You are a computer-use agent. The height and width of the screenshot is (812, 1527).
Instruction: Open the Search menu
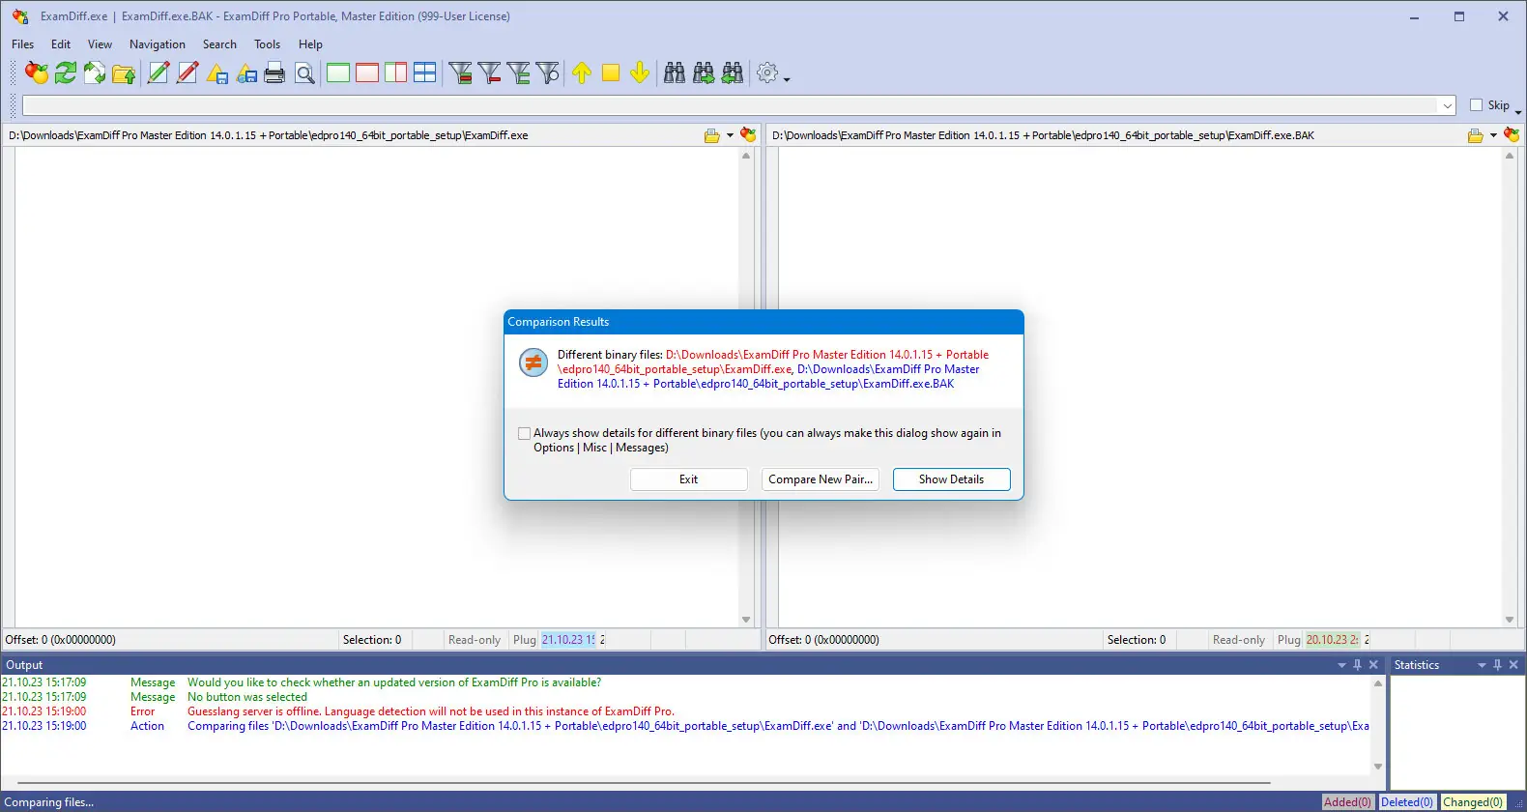coord(219,44)
